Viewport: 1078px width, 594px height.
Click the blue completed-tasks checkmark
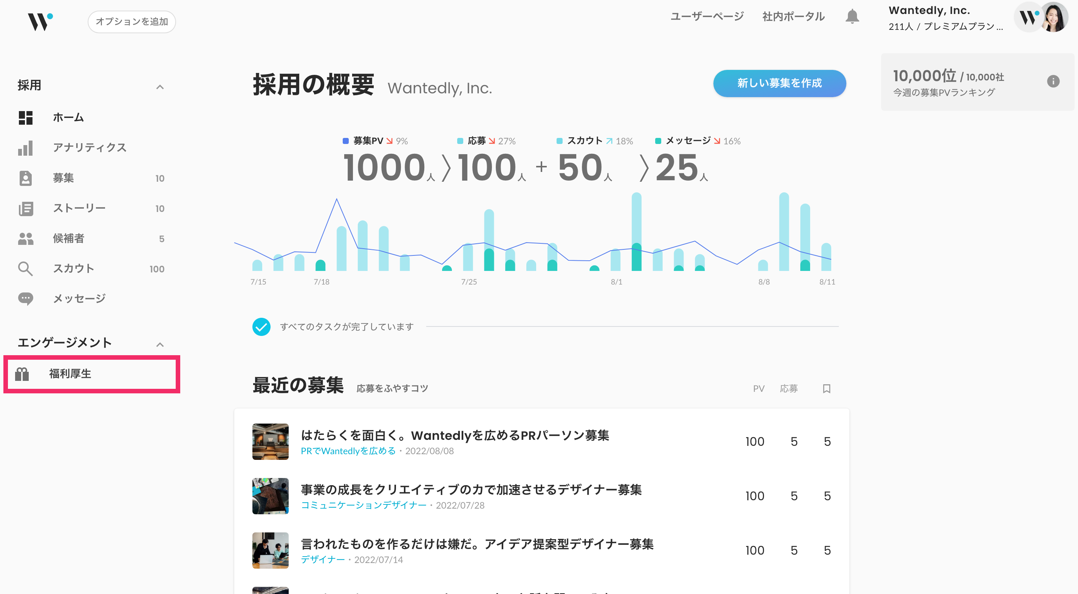click(261, 326)
